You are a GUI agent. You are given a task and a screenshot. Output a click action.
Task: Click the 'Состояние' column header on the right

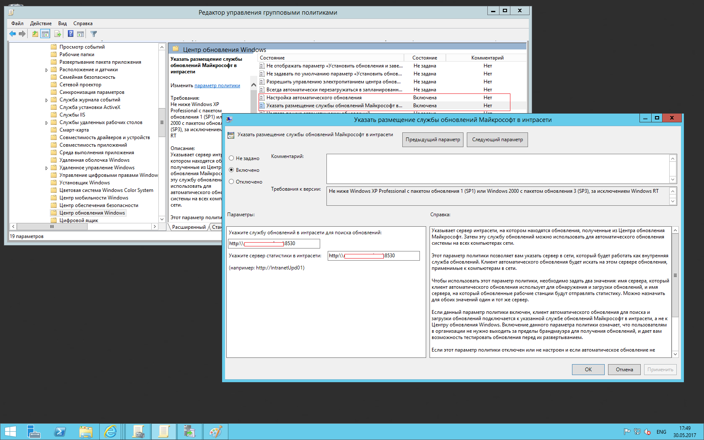tap(424, 58)
